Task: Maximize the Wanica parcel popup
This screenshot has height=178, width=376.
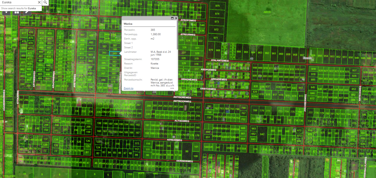Action: pyautogui.click(x=172, y=18)
